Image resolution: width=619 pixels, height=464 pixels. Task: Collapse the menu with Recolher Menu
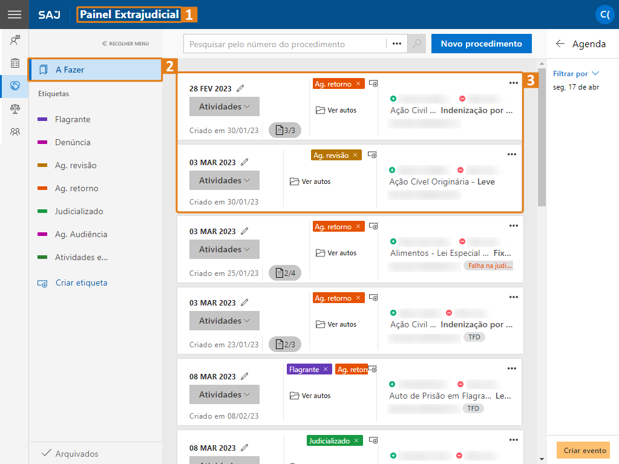coord(125,44)
